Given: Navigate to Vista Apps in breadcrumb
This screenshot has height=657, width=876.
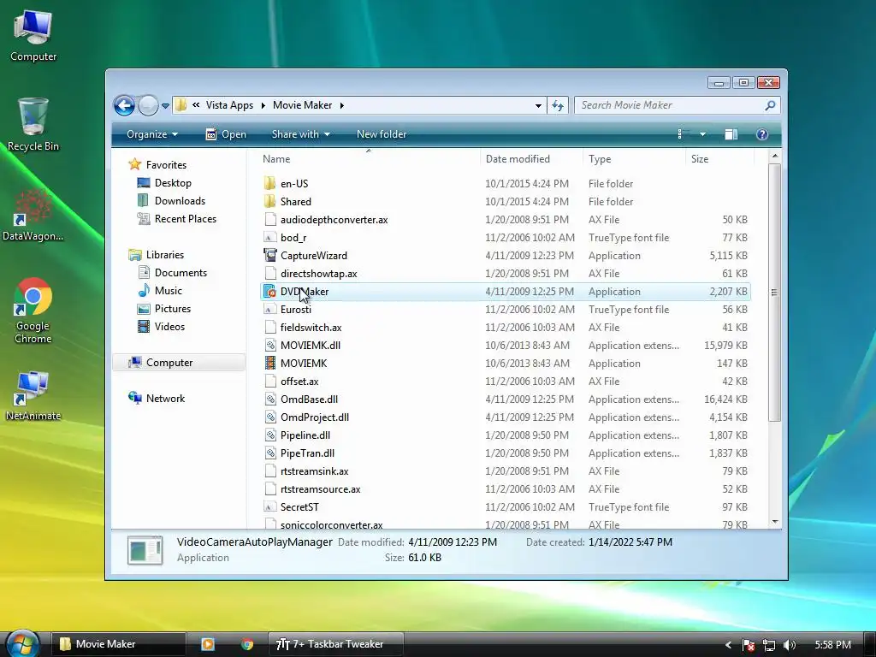Looking at the screenshot, I should (229, 105).
